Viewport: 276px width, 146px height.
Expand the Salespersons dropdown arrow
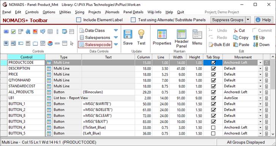click(x=116, y=37)
